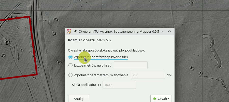229x102 pixels.
Task: Click the pin icon in dialog title bar
Action: coord(75,31)
